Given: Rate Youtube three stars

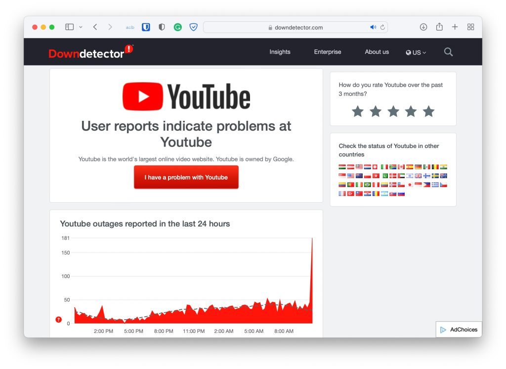Looking at the screenshot, I should tap(393, 111).
